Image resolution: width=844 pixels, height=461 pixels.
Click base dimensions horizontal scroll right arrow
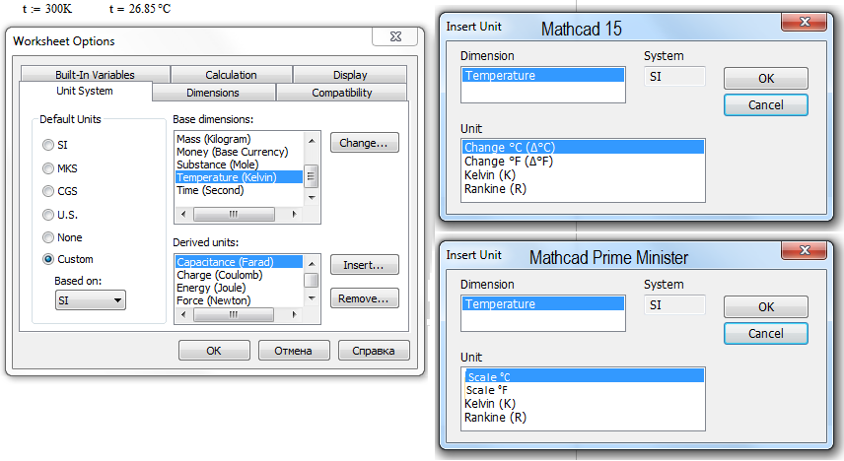pos(294,214)
